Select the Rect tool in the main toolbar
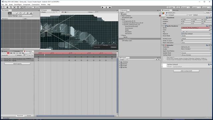The height and width of the screenshot is (120, 213). 18,7
